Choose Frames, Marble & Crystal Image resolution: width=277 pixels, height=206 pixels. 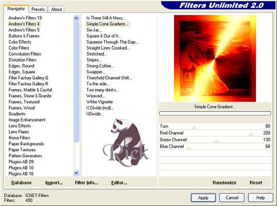tap(30, 90)
